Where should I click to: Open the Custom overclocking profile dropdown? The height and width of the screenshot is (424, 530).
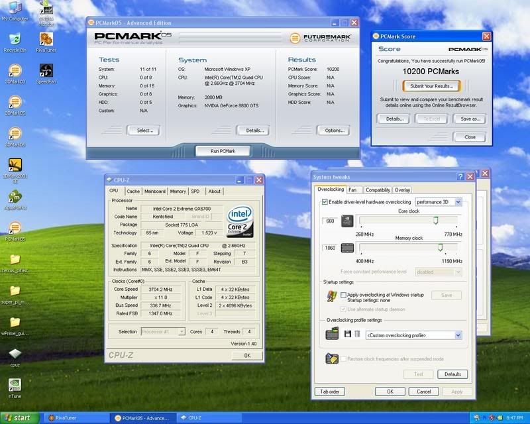coord(458,335)
